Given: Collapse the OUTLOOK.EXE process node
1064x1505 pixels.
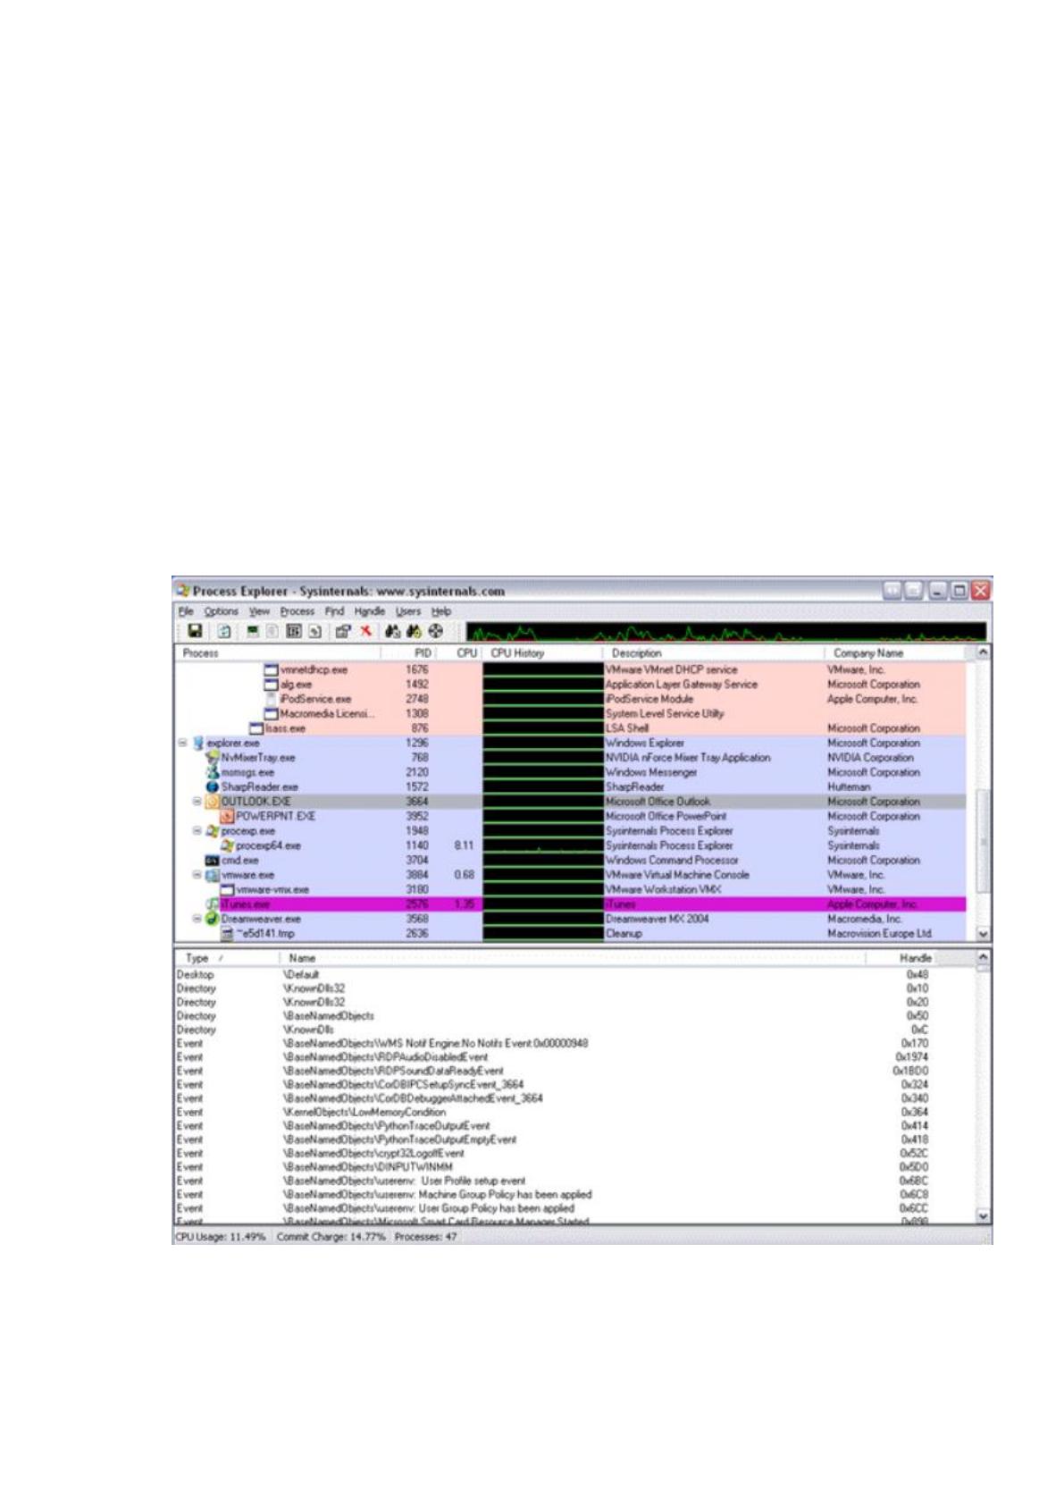Looking at the screenshot, I should pyautogui.click(x=197, y=802).
